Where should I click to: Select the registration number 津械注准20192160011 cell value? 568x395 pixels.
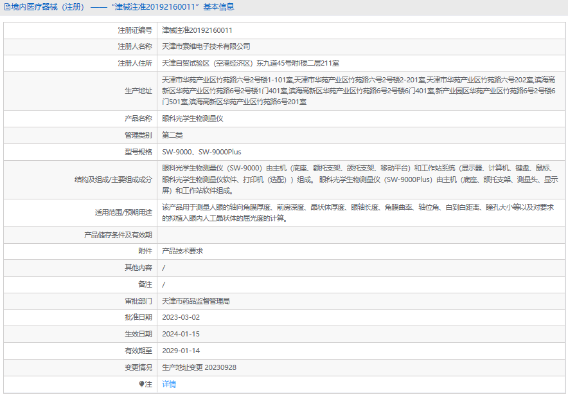point(197,30)
